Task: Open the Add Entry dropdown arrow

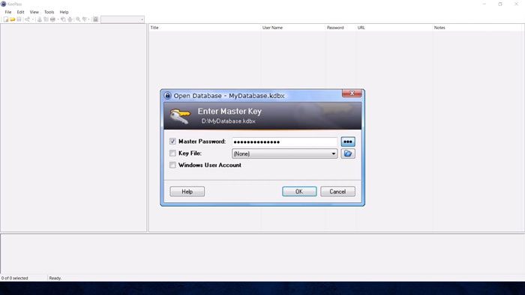Action: (x=33, y=19)
